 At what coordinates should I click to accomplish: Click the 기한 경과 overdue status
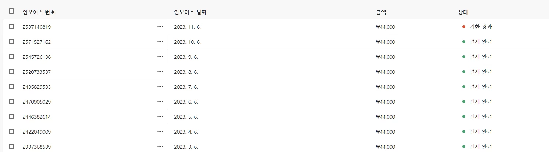pyautogui.click(x=480, y=27)
